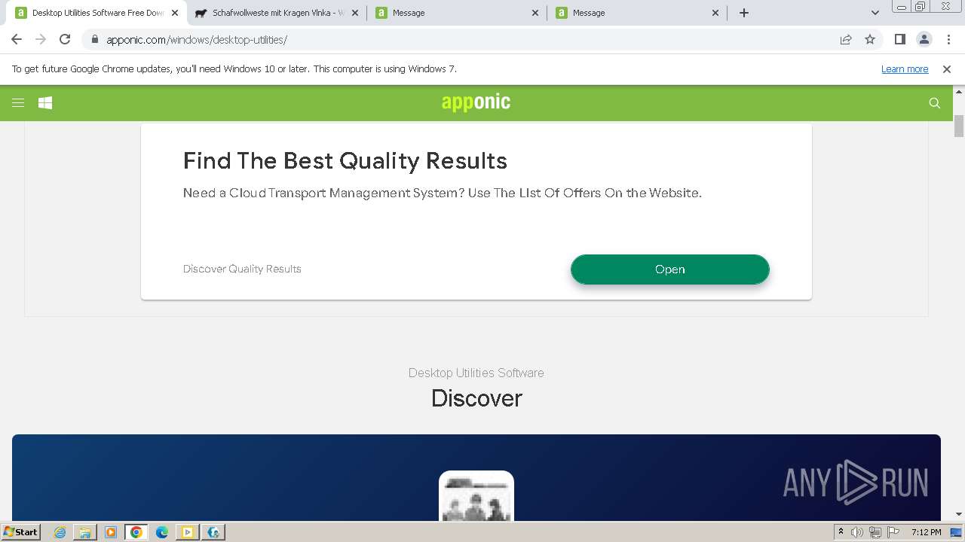The image size is (965, 542).
Task: Click the Discover Quality Results text
Action: click(x=242, y=269)
